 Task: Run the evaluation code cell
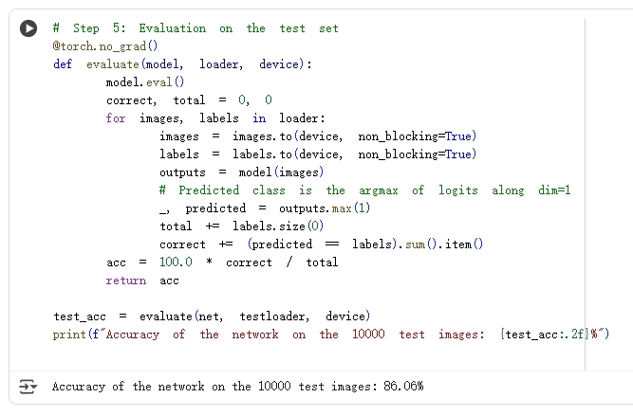pyautogui.click(x=29, y=29)
